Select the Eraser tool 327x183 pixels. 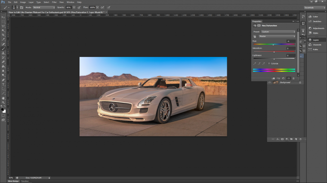(x=3, y=62)
